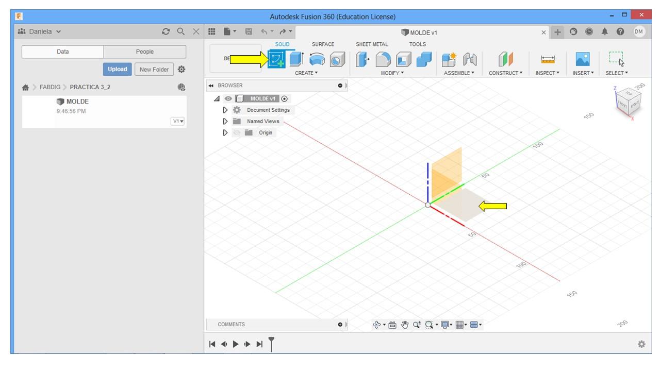Click the Redo arrow
Screen dimensions: 660x371
click(283, 31)
